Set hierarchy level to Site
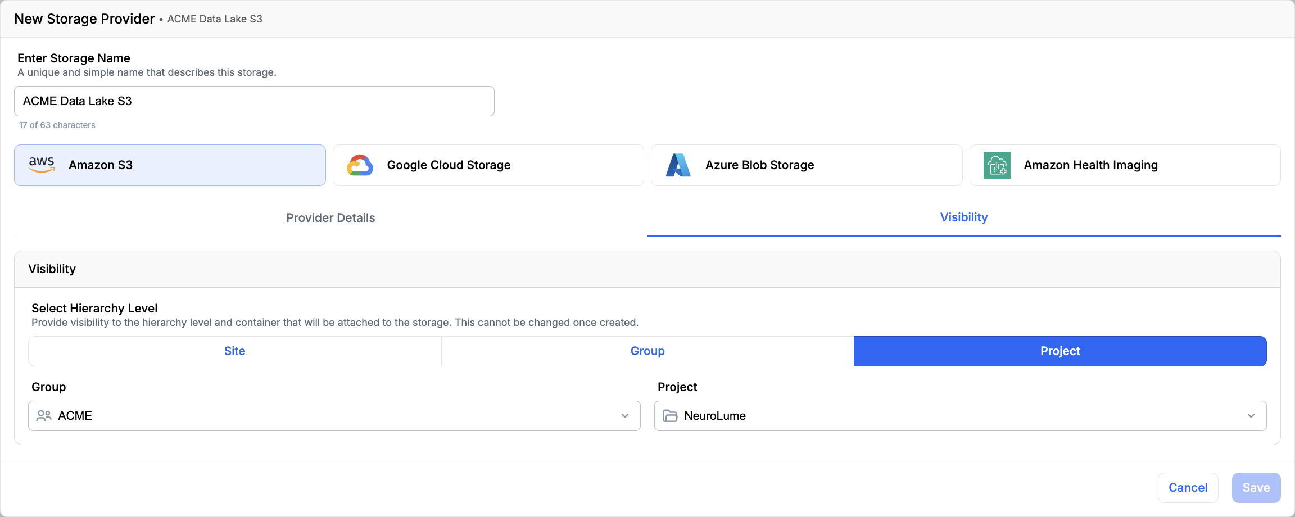1295x517 pixels. (x=235, y=351)
